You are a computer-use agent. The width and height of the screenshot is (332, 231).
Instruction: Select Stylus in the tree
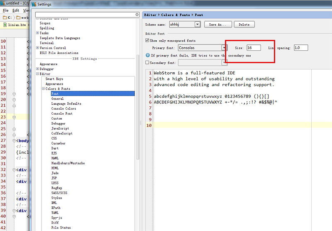(x=56, y=198)
